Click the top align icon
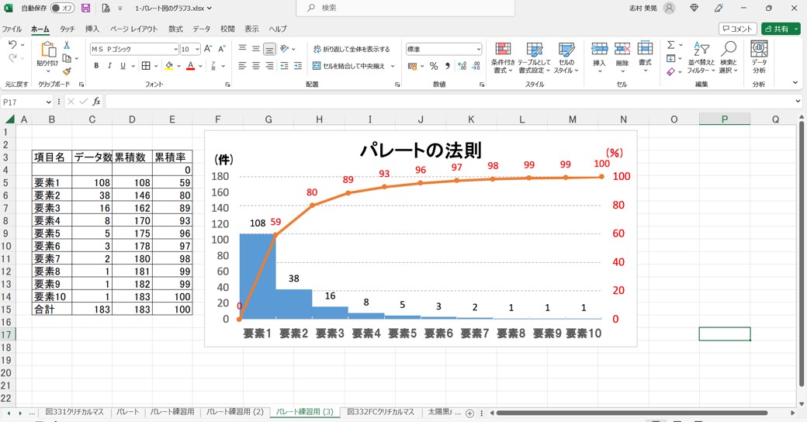 (x=242, y=49)
